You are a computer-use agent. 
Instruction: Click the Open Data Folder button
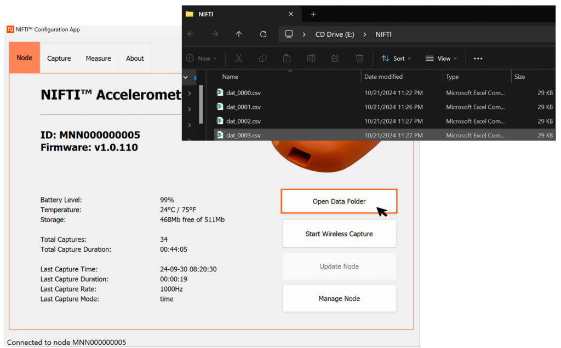tap(339, 201)
